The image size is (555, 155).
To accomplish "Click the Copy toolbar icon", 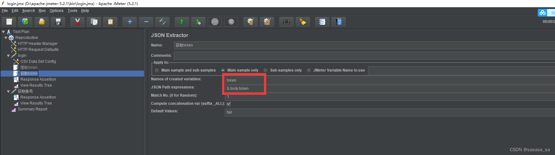I will (x=94, y=22).
